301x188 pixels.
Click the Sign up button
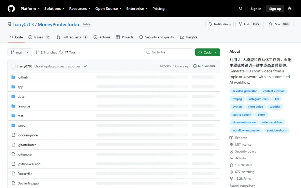pyautogui.click(x=275, y=9)
